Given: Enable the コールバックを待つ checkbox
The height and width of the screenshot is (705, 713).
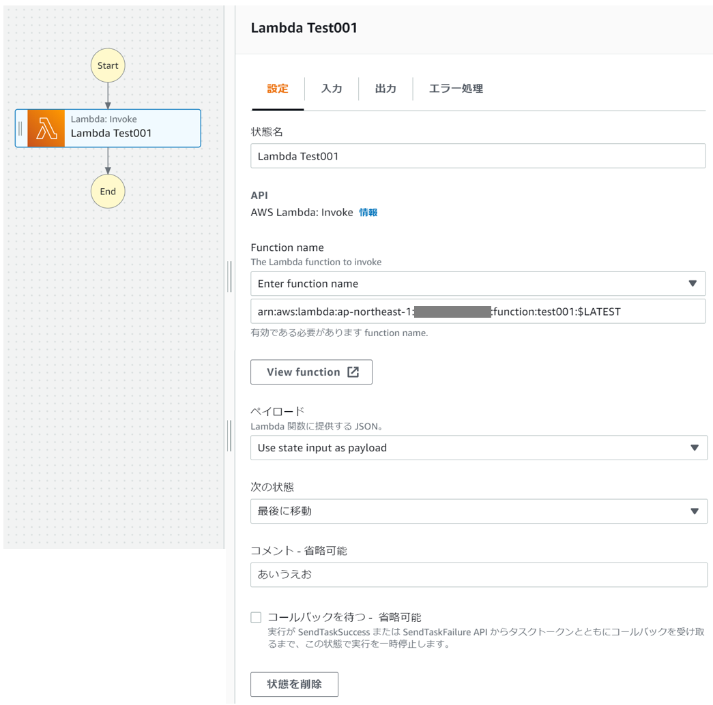Looking at the screenshot, I should click(255, 616).
